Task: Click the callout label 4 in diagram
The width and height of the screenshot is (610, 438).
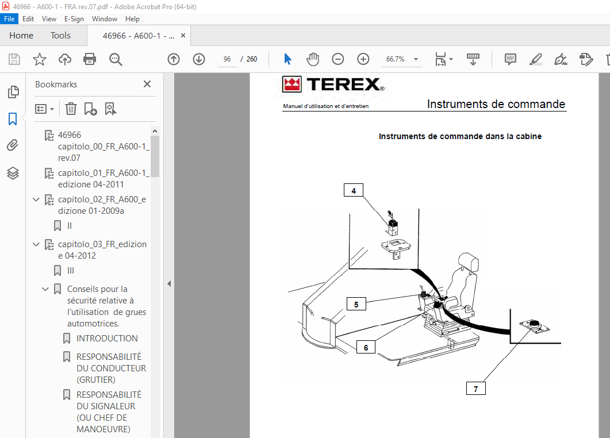Action: [x=353, y=191]
